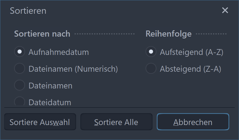This screenshot has width=239, height=140.
Task: Click the Absteigend (Z-A) text label
Action: (x=190, y=69)
